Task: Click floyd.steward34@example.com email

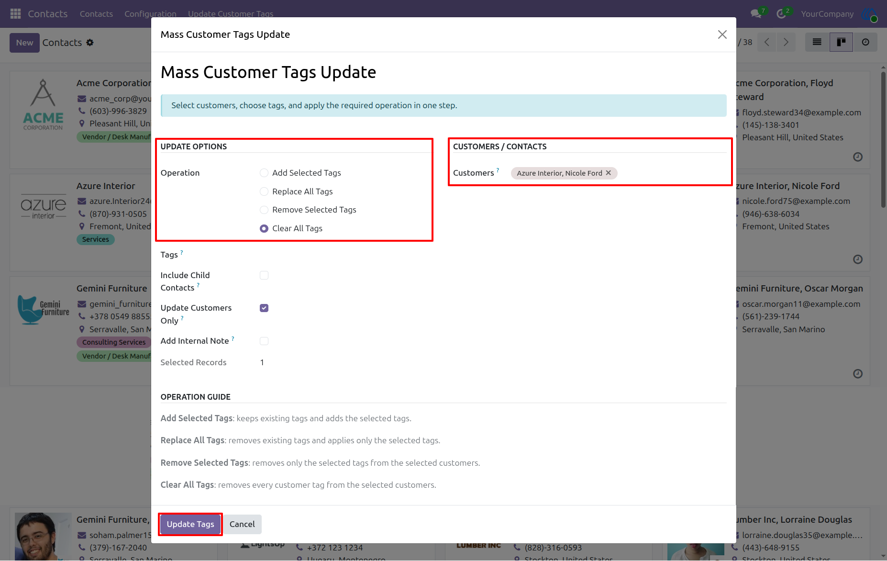Action: click(801, 112)
